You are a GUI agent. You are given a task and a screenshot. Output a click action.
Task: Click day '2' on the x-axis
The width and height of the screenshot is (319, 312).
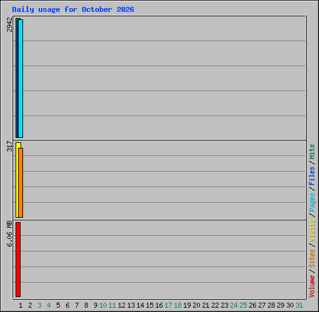click(x=30, y=305)
